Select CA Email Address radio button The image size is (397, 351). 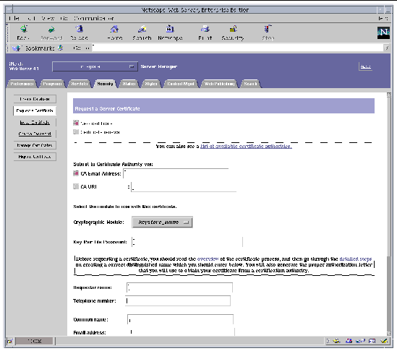point(76,173)
